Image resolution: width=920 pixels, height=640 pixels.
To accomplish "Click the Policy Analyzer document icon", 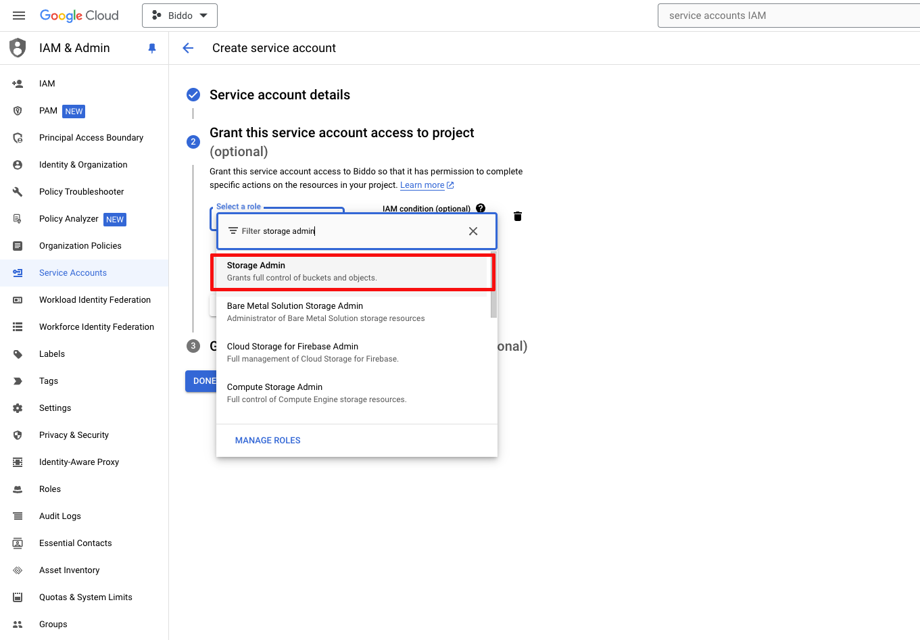I will point(18,219).
